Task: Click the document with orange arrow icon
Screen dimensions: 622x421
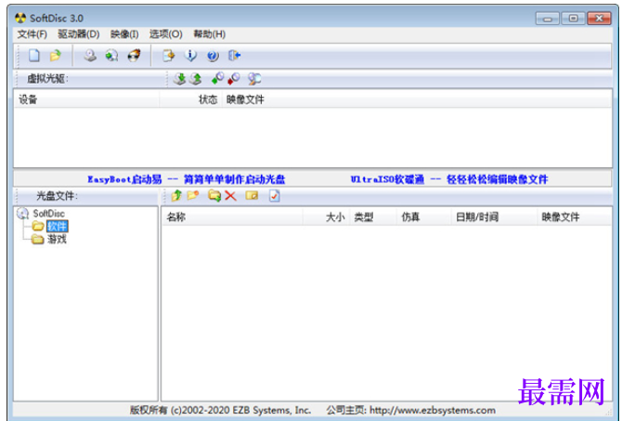Action: coord(169,55)
